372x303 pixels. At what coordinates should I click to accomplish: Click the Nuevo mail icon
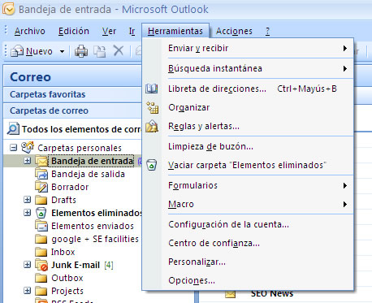pos(17,51)
